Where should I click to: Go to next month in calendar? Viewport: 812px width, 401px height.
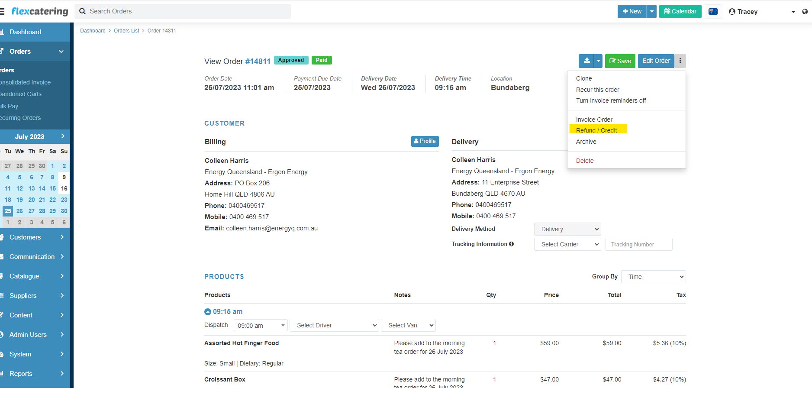pyautogui.click(x=63, y=136)
